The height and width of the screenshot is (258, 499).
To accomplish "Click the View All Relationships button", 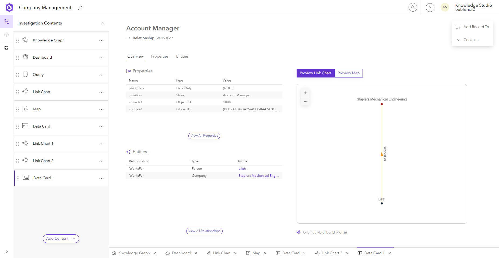I will pos(204,231).
